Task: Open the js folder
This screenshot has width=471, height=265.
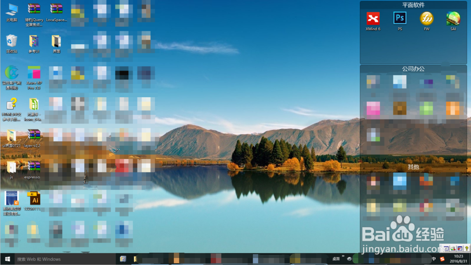Action: click(x=11, y=170)
